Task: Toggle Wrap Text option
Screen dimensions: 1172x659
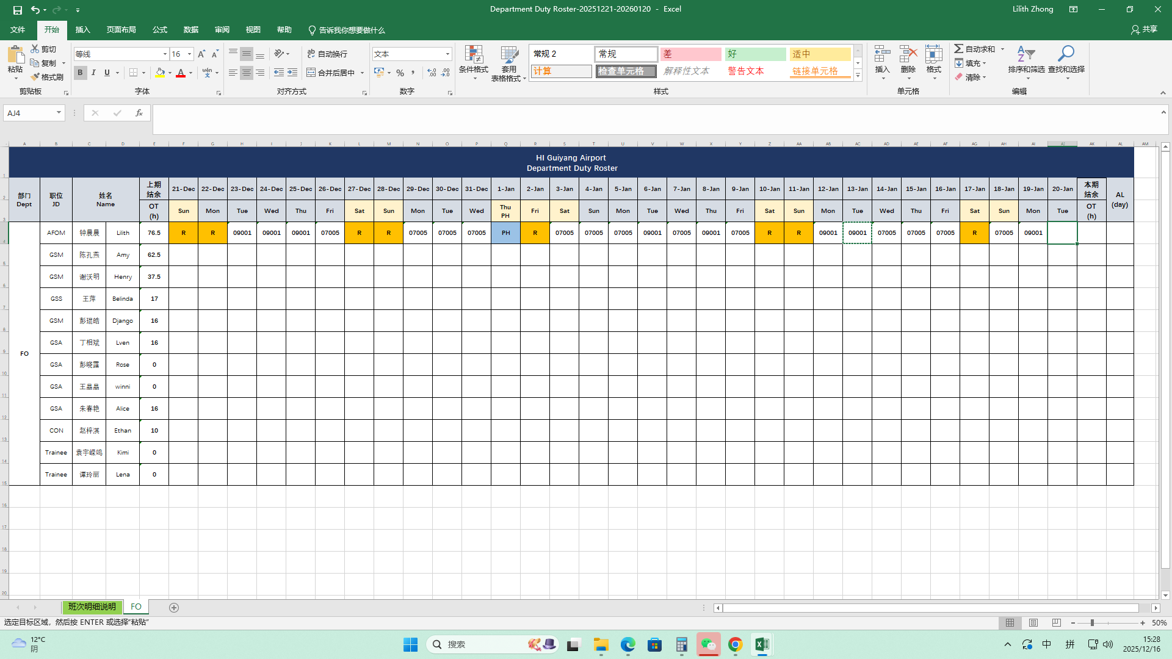Action: (327, 54)
